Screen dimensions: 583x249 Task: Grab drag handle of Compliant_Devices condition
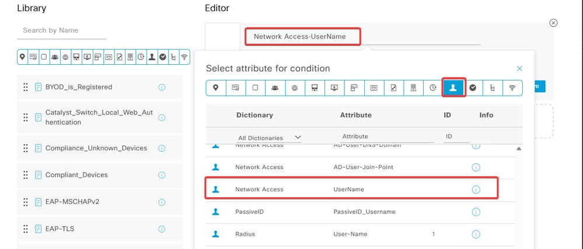click(x=26, y=175)
